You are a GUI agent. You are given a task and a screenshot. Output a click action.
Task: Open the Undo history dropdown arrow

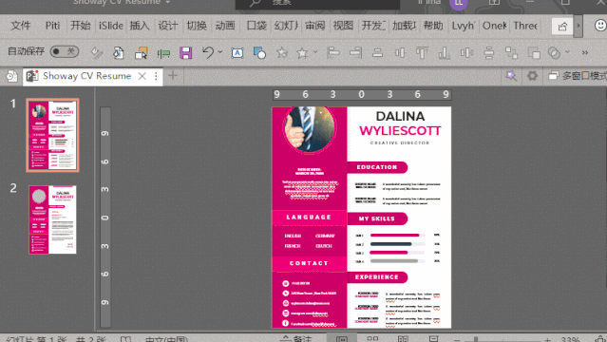click(219, 52)
